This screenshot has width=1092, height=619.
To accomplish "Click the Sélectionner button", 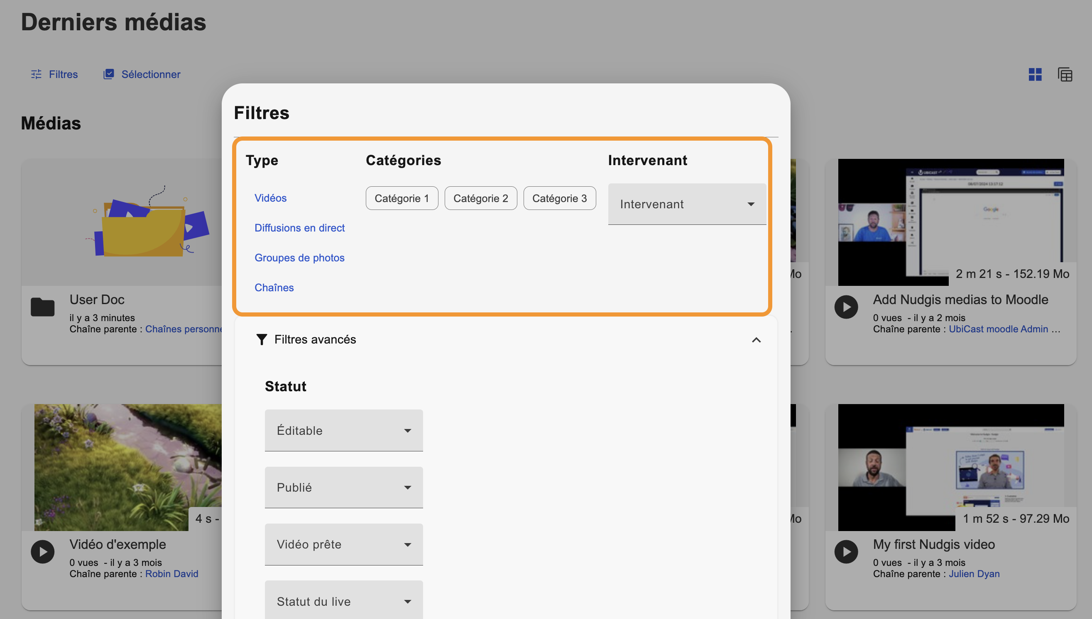I will click(x=142, y=74).
